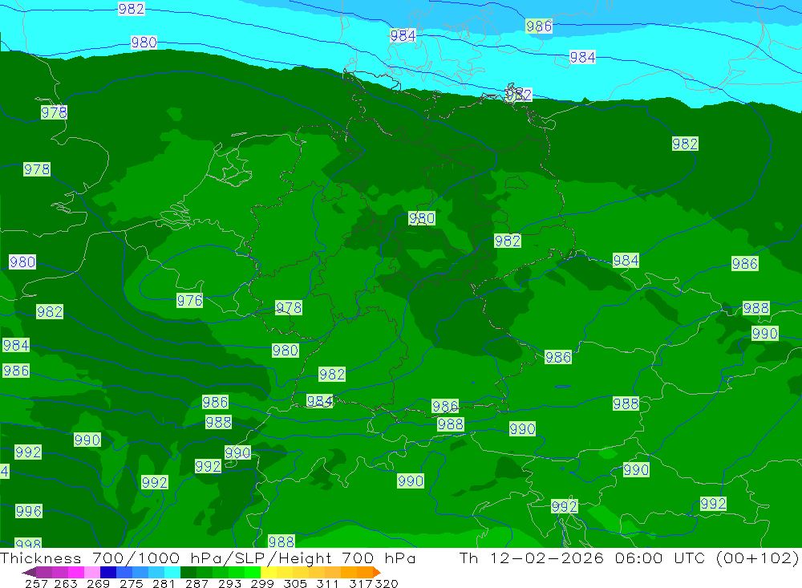Click the orange right arrow of the legend
Screen dimensions: 802x588
[x=377, y=572]
